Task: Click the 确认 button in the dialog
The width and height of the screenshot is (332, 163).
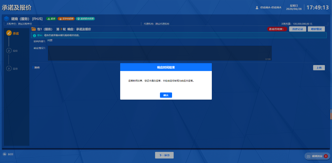Action: pos(166,95)
